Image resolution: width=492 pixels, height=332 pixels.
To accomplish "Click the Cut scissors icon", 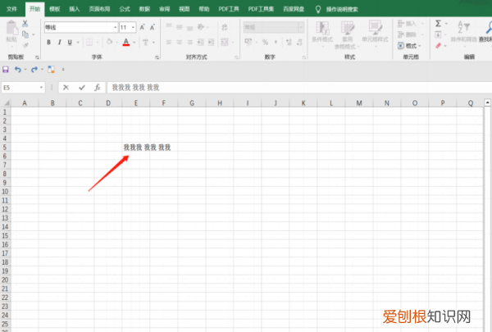I will click(x=25, y=24).
